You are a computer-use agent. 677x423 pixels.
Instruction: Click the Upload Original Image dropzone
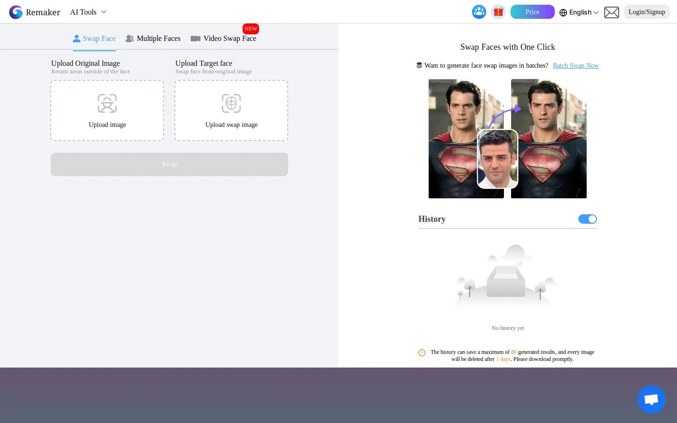(107, 110)
